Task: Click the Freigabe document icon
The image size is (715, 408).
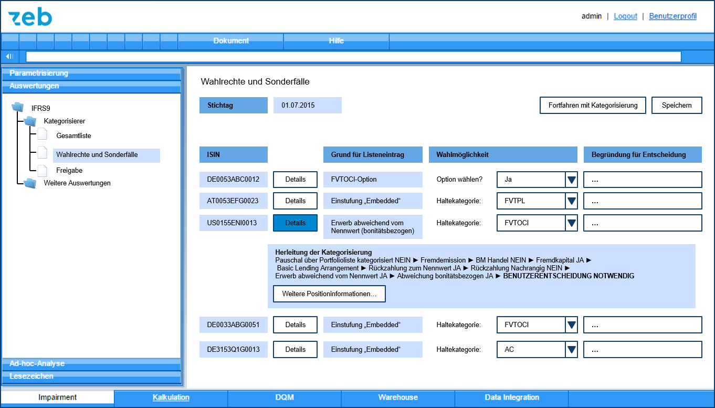Action: [x=42, y=170]
